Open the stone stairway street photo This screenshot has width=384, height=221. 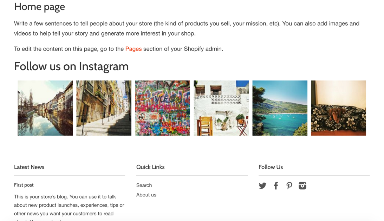click(104, 108)
